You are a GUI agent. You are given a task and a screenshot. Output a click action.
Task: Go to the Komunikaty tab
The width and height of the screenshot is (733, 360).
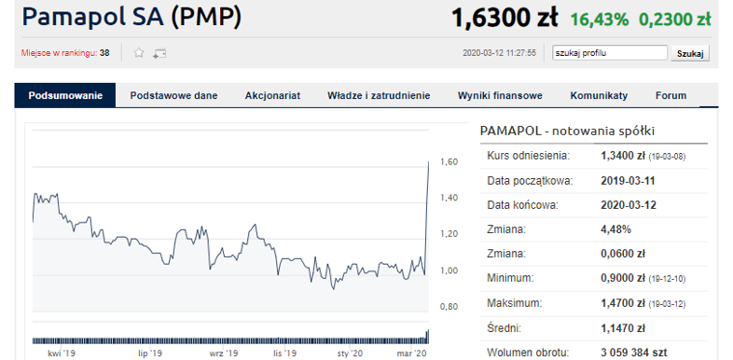click(599, 96)
